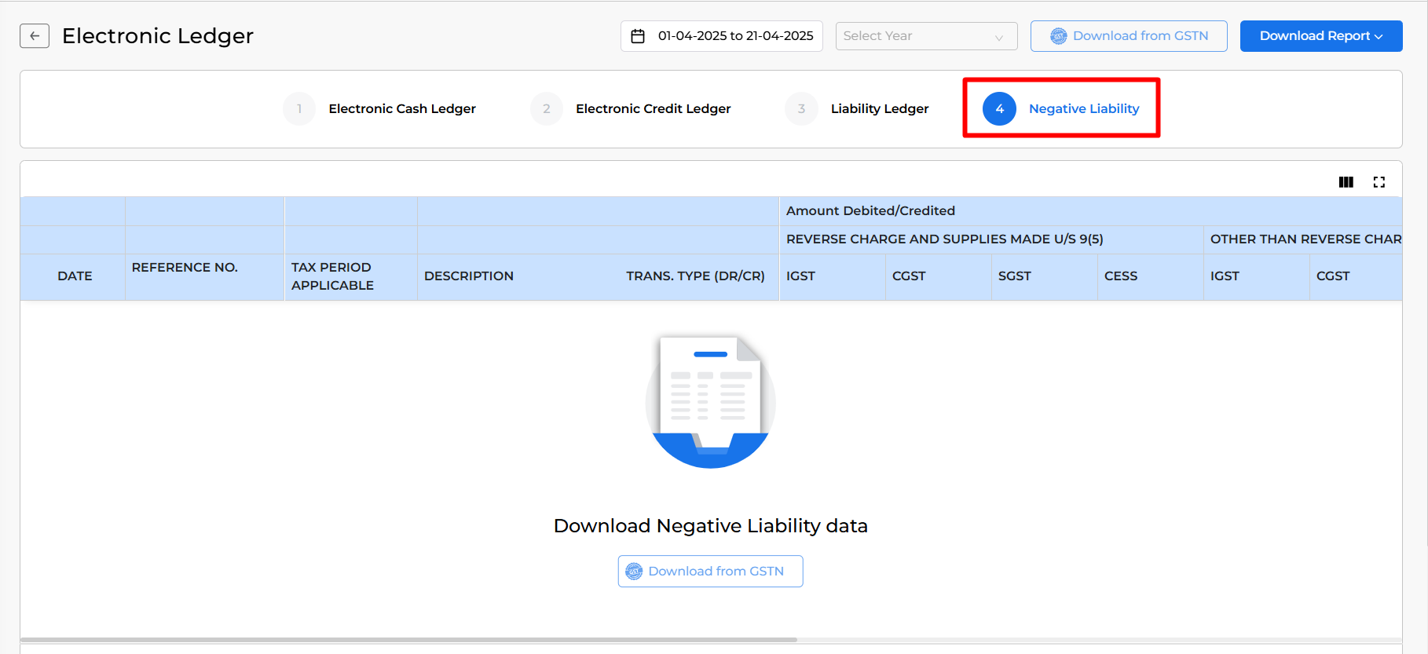Click step 1 circle for Cash Ledger

pos(299,109)
